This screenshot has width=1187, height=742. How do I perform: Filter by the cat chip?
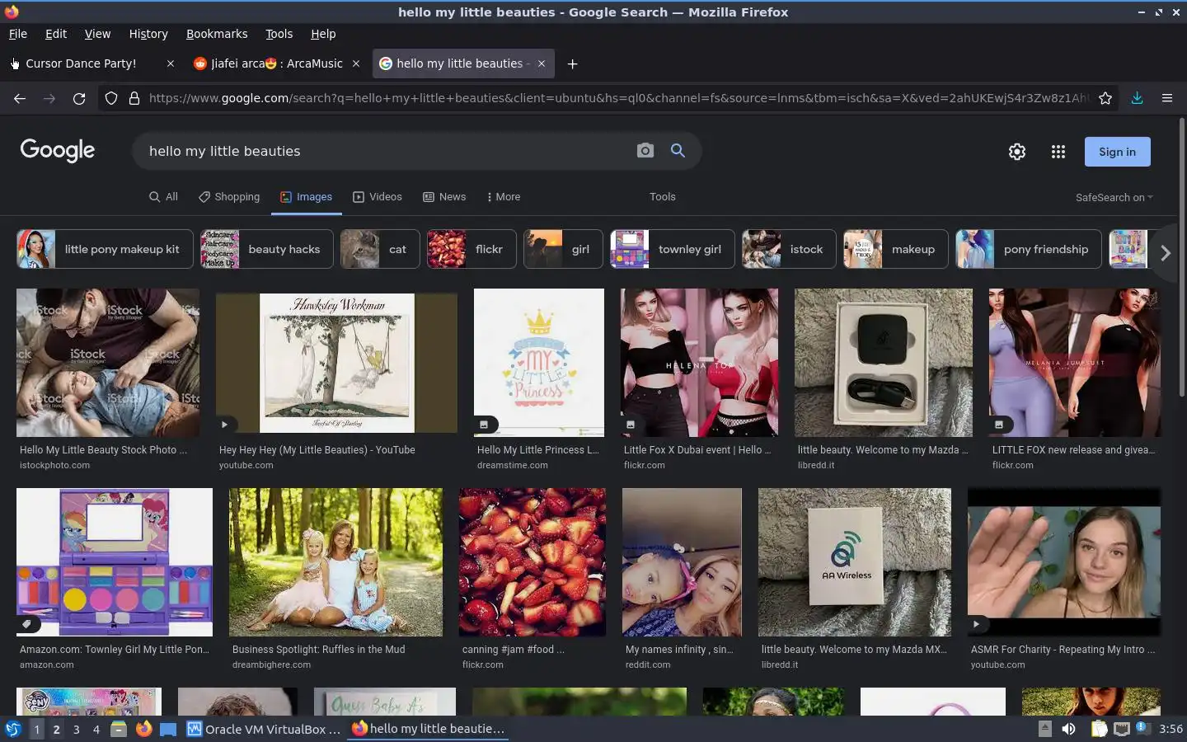point(380,249)
